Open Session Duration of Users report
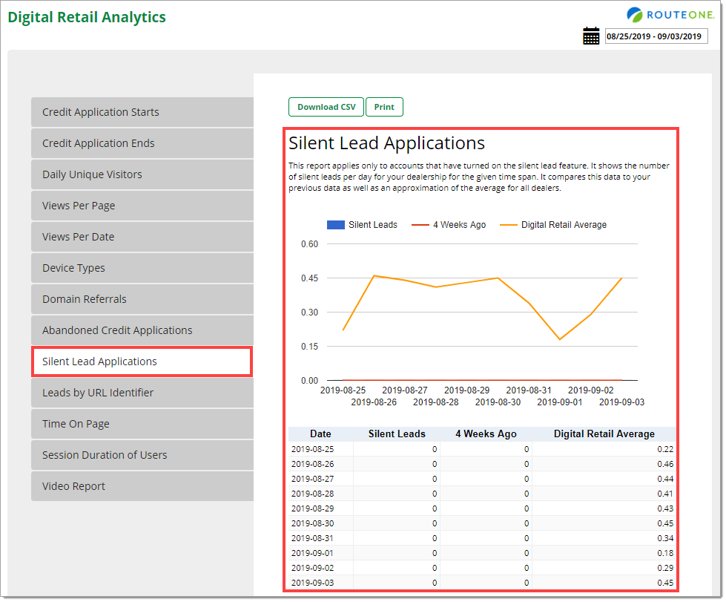This screenshot has height=602, width=726. [142, 455]
